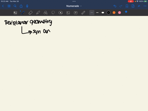Image resolution: width=148 pixels, height=111 pixels.
Task: Select the Pen tool
Action: (23, 13)
